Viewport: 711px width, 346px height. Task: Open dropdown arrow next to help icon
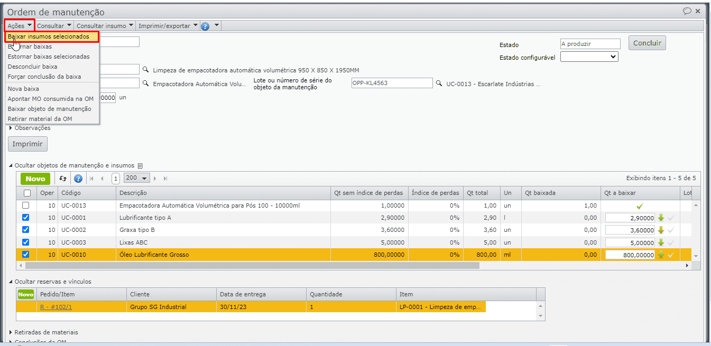(x=216, y=26)
